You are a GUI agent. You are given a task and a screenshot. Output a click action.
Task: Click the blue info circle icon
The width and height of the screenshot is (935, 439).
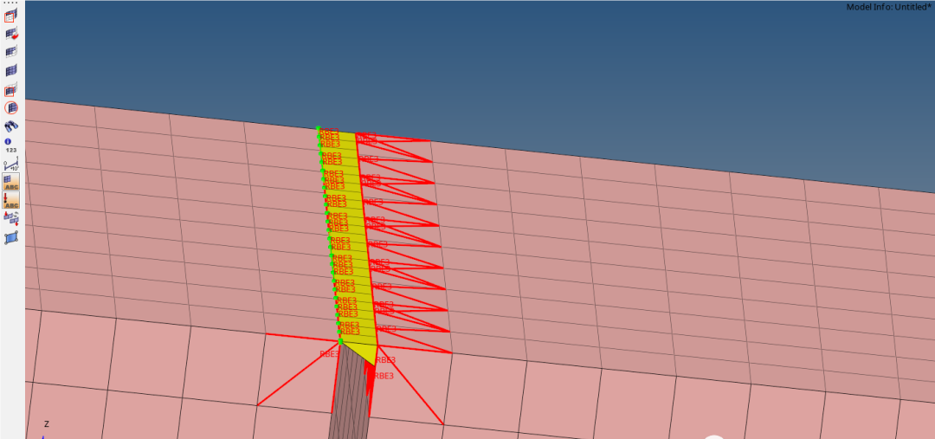8,141
